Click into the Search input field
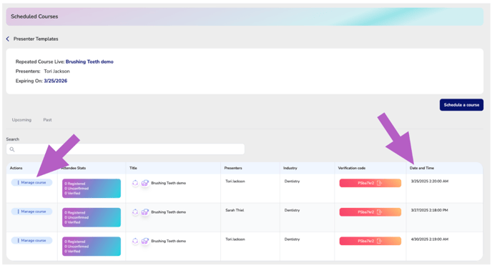The height and width of the screenshot is (268, 492). (x=126, y=149)
